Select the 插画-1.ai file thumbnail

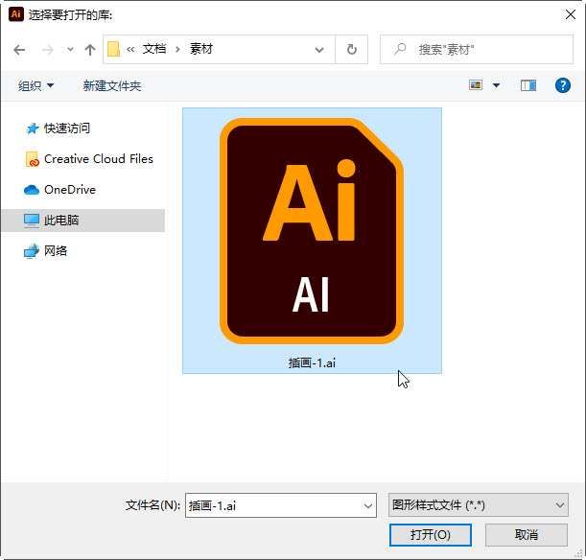point(312,231)
